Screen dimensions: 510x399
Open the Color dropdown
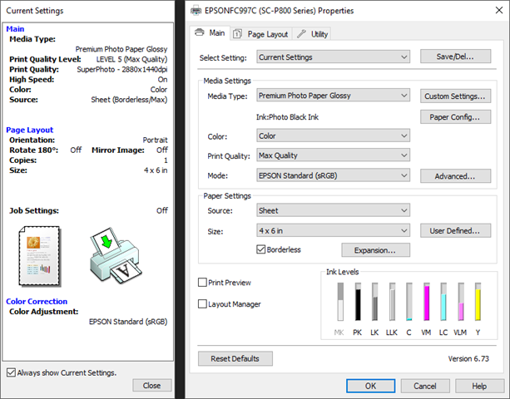[x=333, y=135]
